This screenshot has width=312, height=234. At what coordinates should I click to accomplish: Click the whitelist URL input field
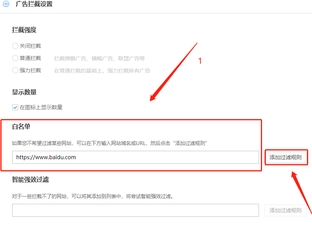tap(135, 157)
